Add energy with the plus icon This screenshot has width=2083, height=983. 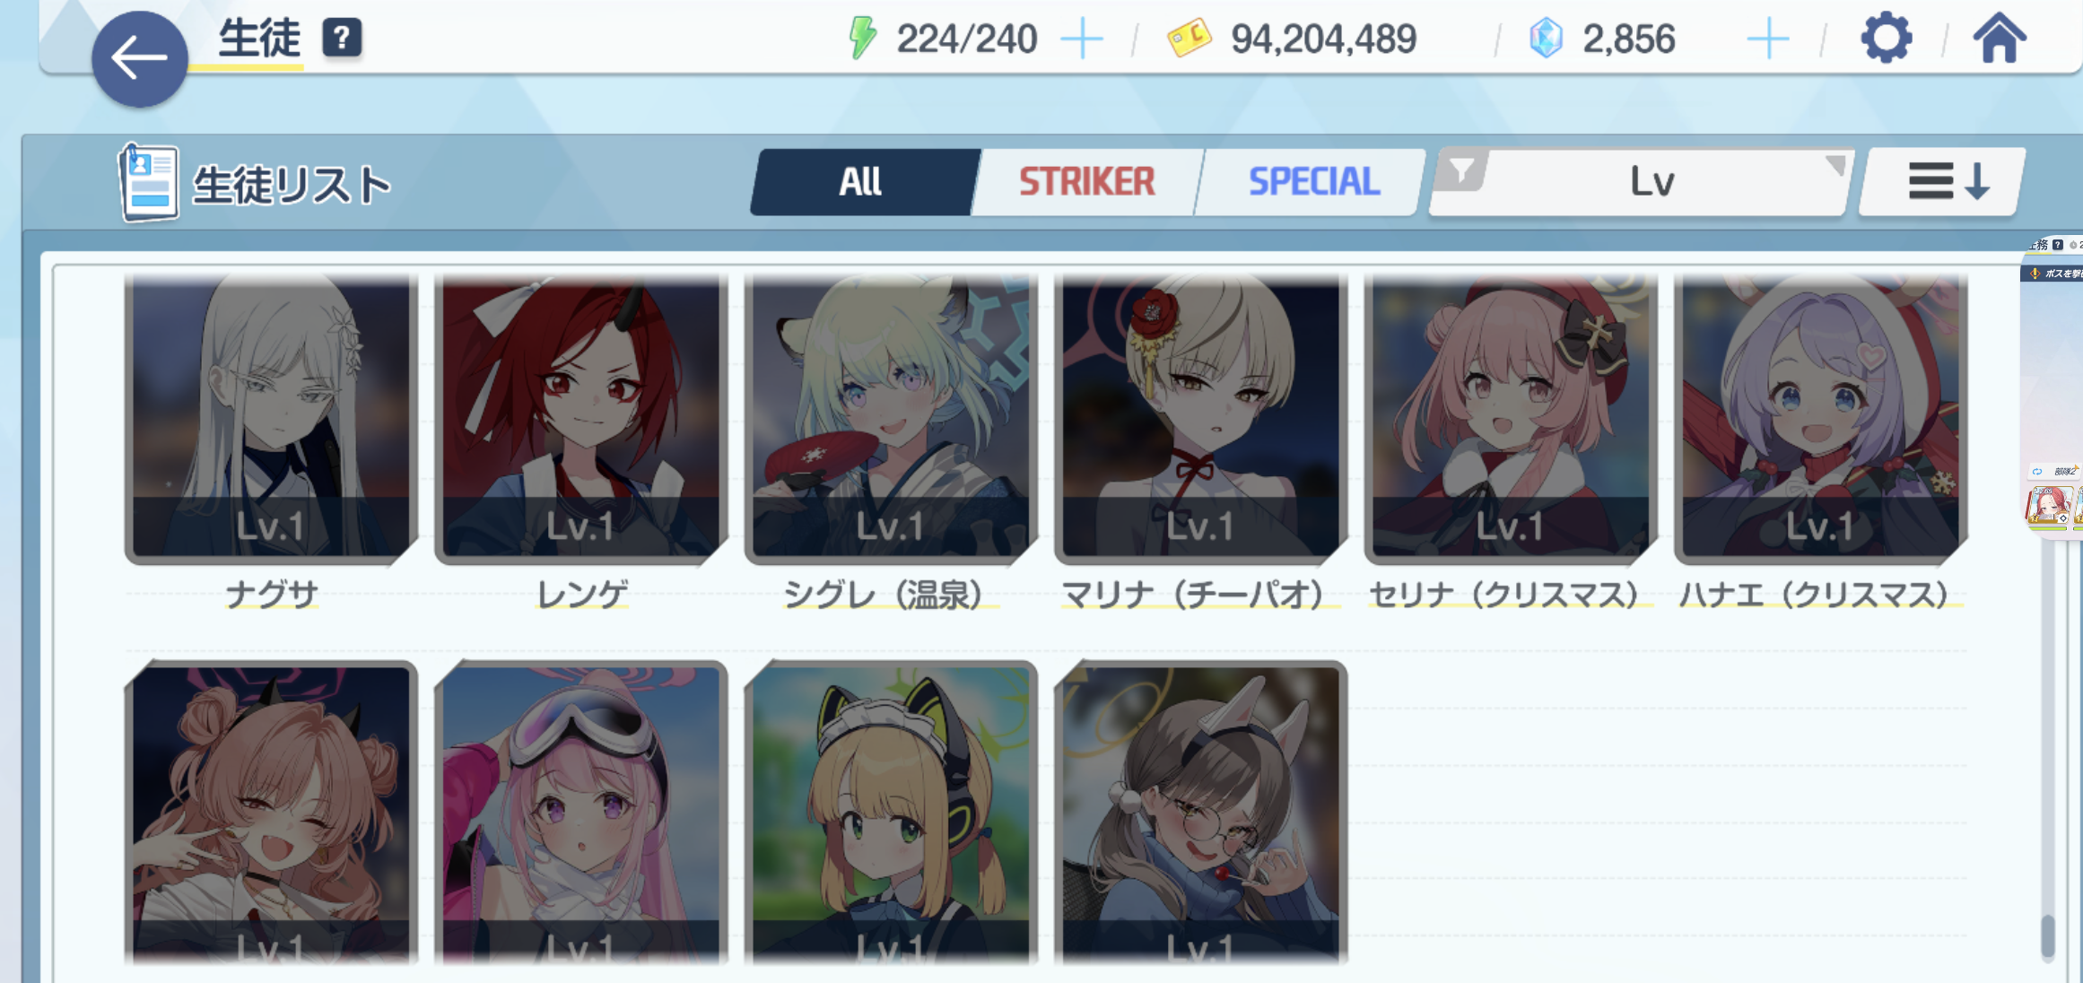[x=1082, y=39]
